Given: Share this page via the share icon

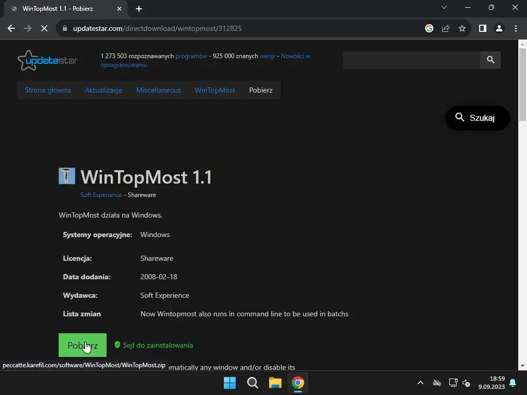Looking at the screenshot, I should [446, 29].
